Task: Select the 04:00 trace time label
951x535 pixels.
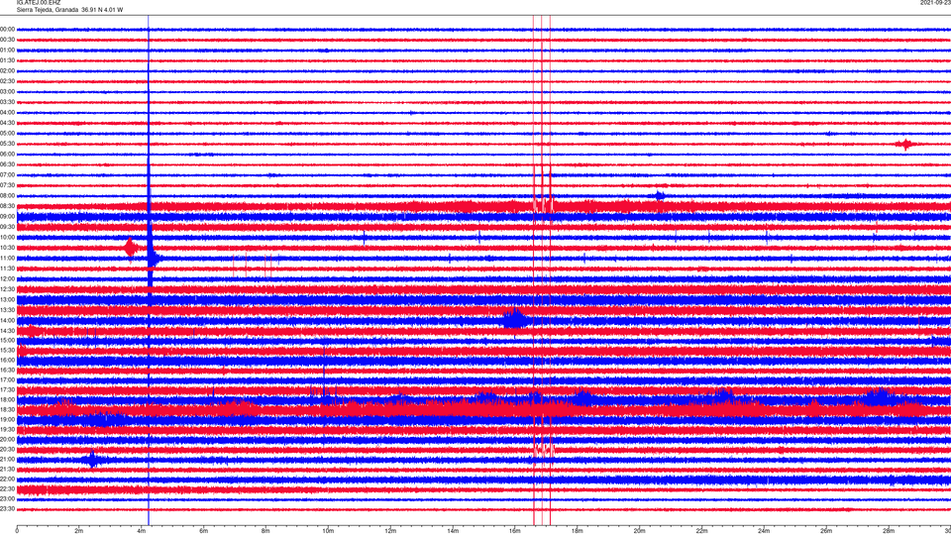Action: [x=7, y=112]
